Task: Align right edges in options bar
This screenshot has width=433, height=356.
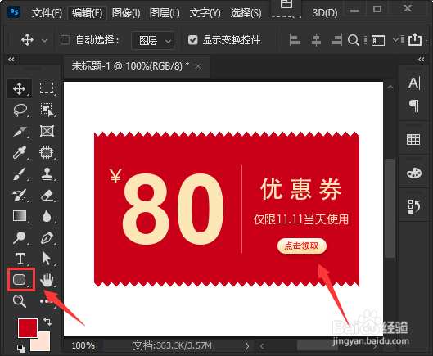Action: tap(336, 40)
